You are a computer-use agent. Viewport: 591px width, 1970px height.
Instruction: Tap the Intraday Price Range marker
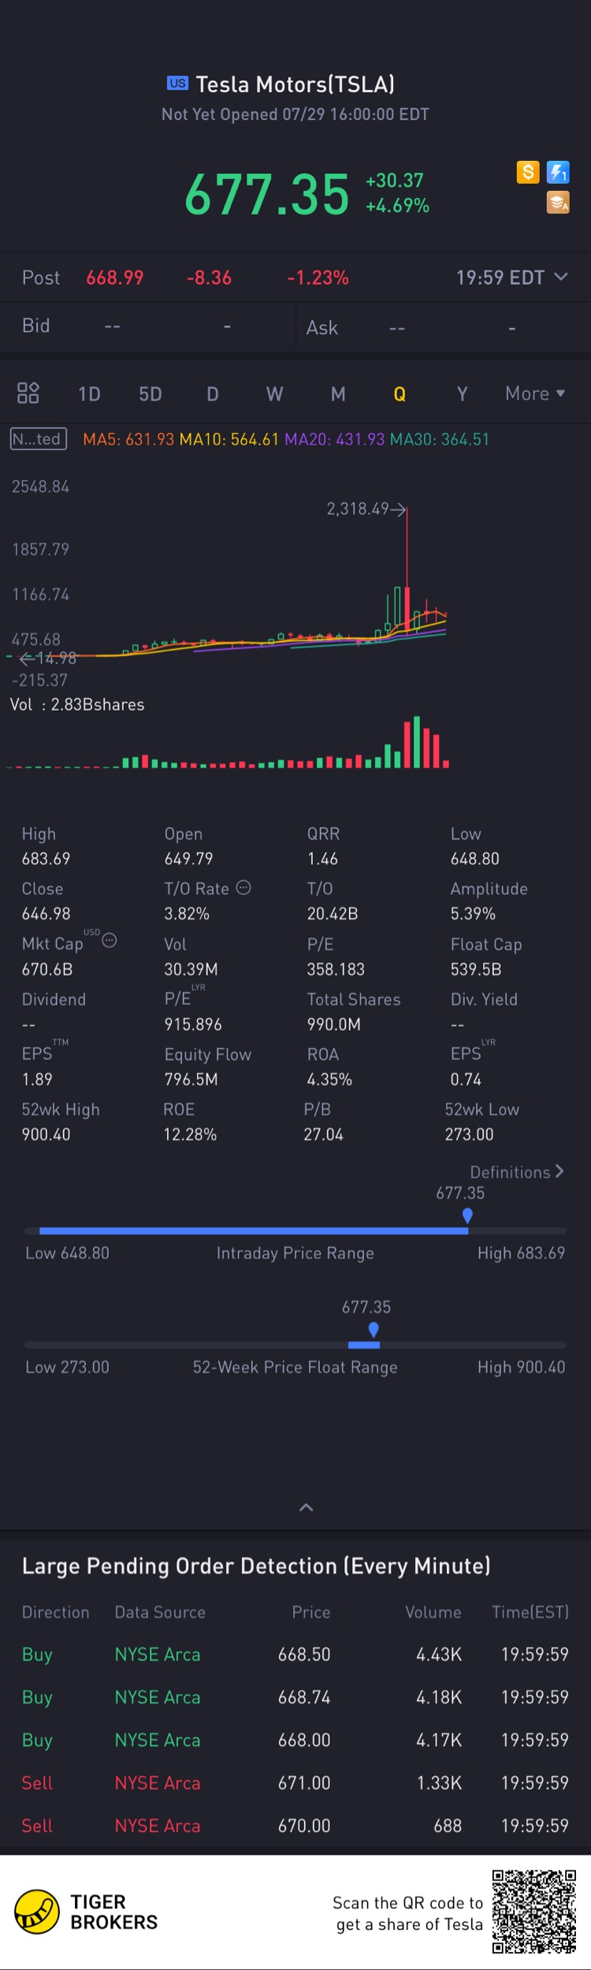point(467,1215)
